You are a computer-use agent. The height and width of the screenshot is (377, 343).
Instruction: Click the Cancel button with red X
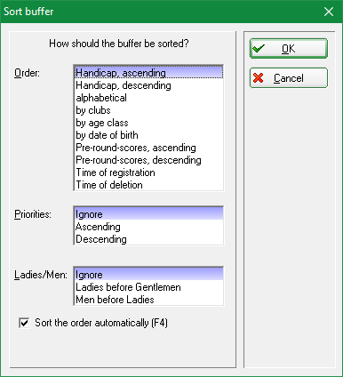289,78
